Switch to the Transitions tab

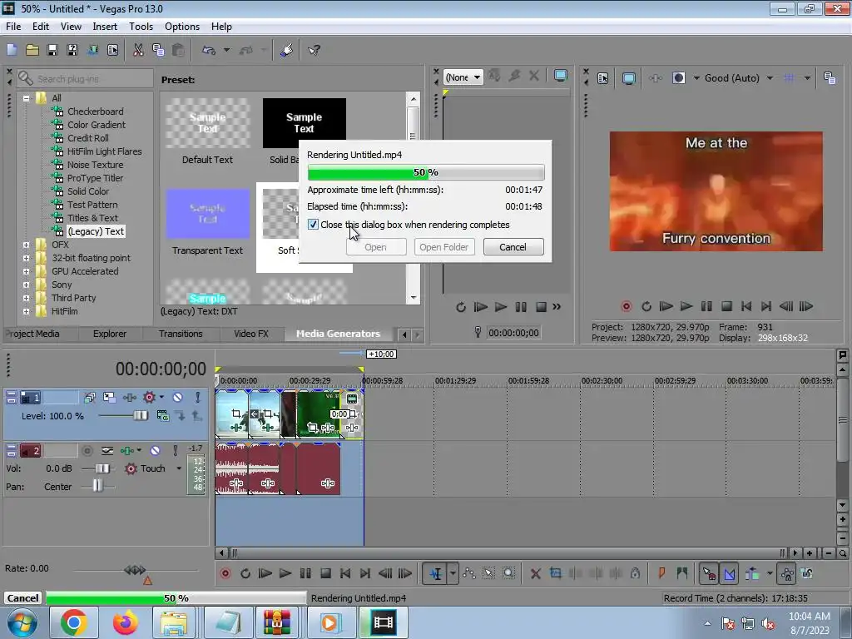click(181, 334)
